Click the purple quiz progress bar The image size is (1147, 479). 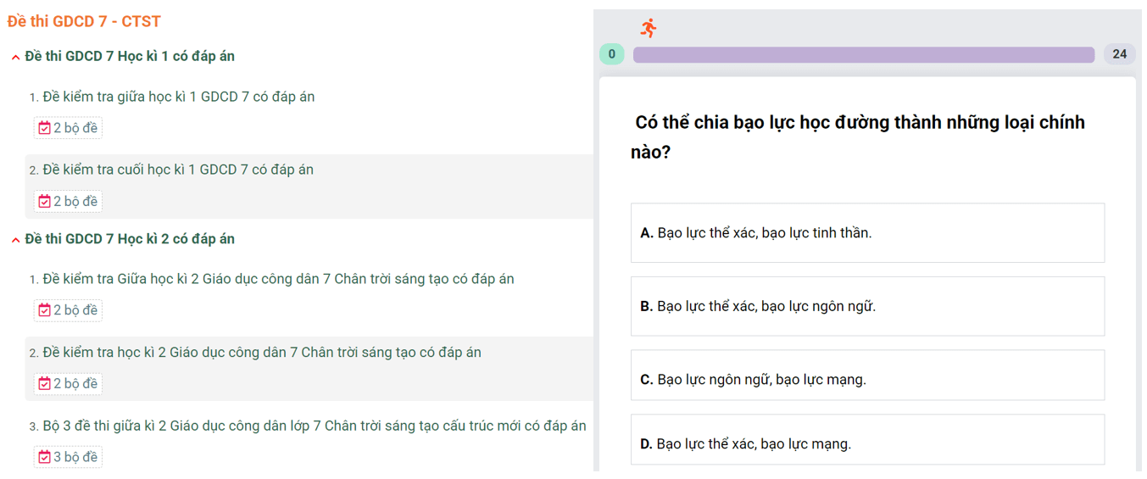(x=863, y=54)
